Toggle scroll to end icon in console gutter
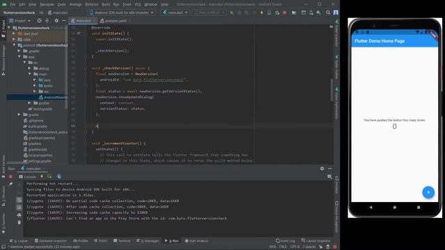This screenshot has height=250, width=445. [x=19, y=208]
